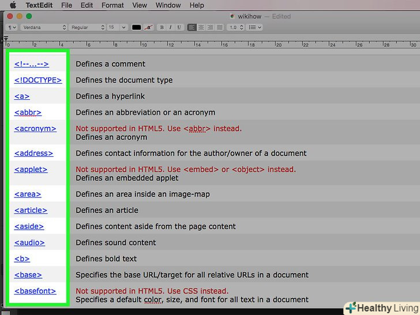420x315 pixels.
Task: Click the <article> tag link
Action: coord(31,211)
